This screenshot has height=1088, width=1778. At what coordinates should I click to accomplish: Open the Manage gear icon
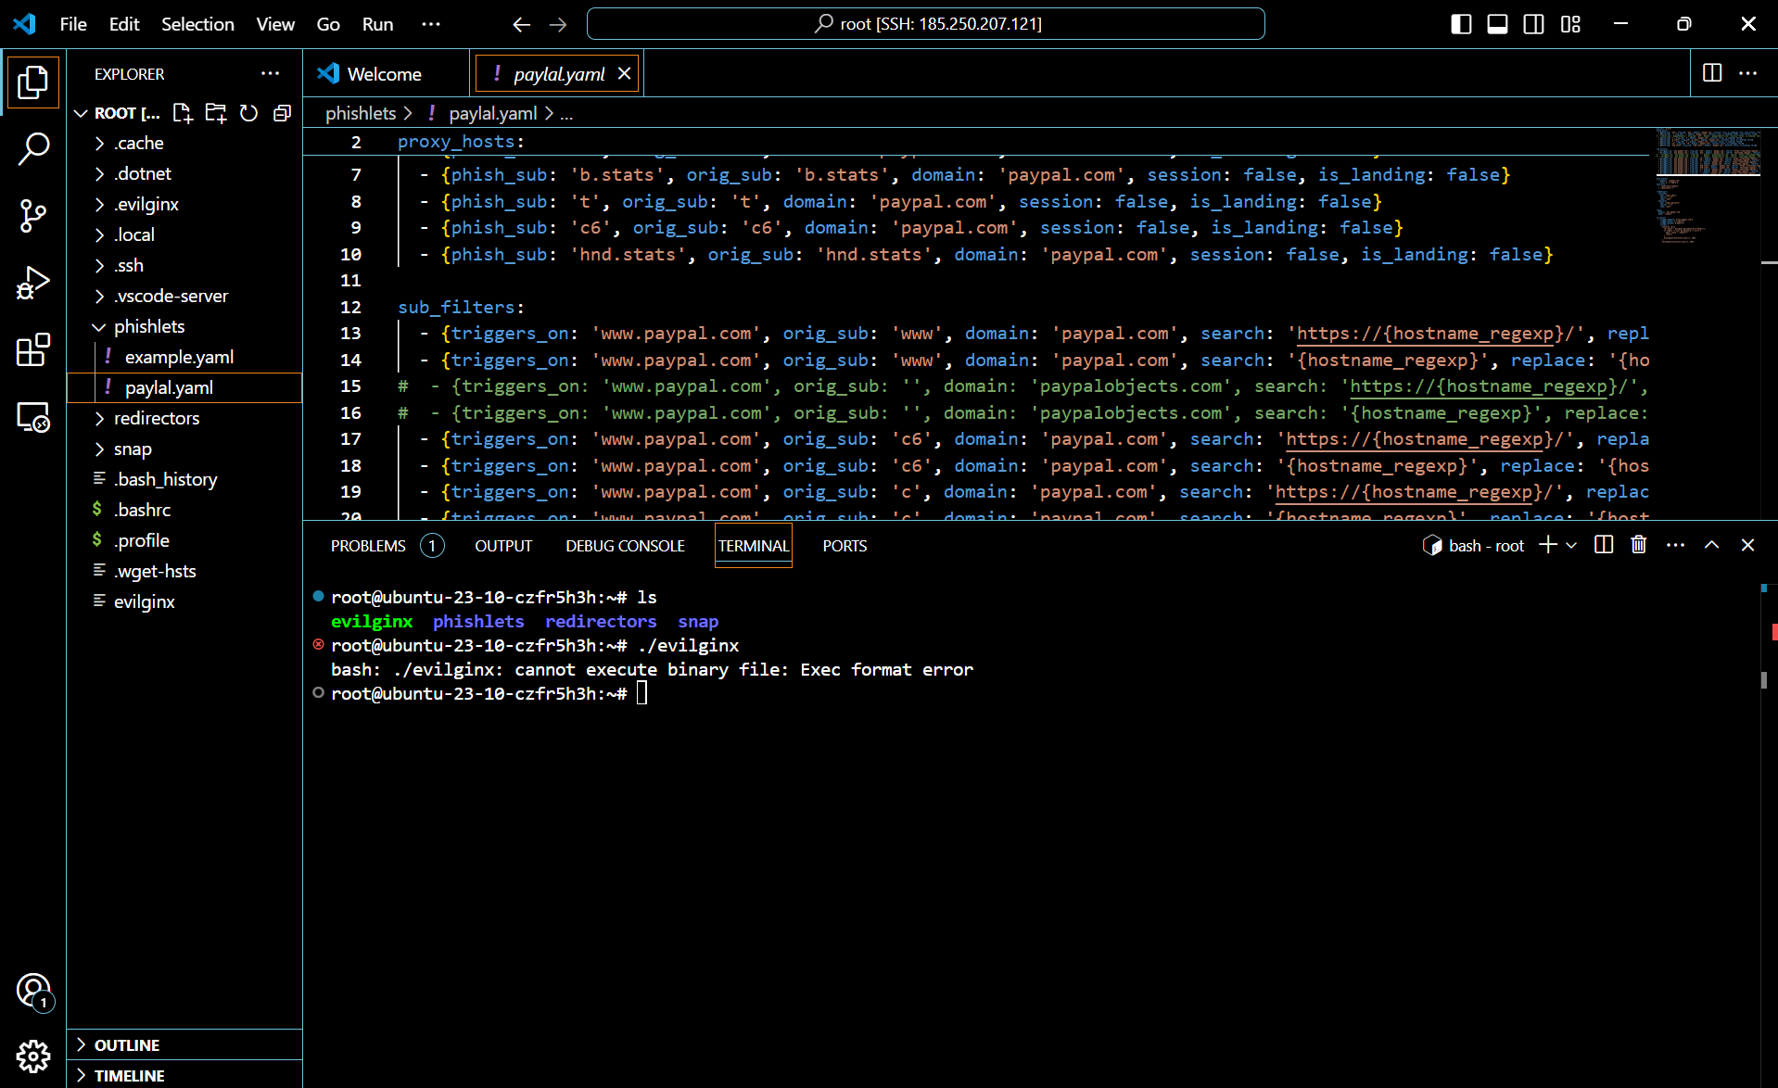pyautogui.click(x=33, y=1056)
